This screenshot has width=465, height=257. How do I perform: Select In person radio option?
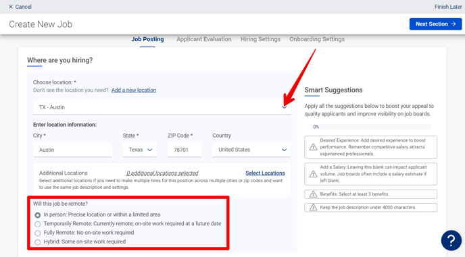point(38,215)
